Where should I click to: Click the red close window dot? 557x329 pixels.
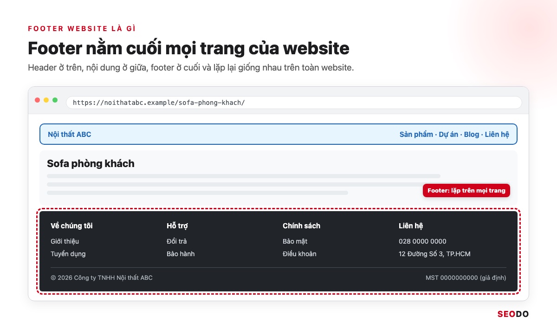38,100
